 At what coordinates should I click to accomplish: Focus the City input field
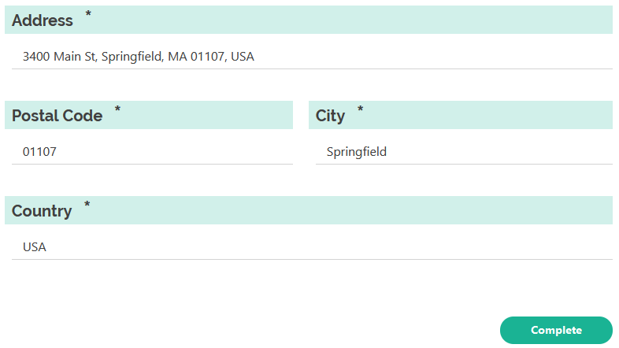coord(464,151)
